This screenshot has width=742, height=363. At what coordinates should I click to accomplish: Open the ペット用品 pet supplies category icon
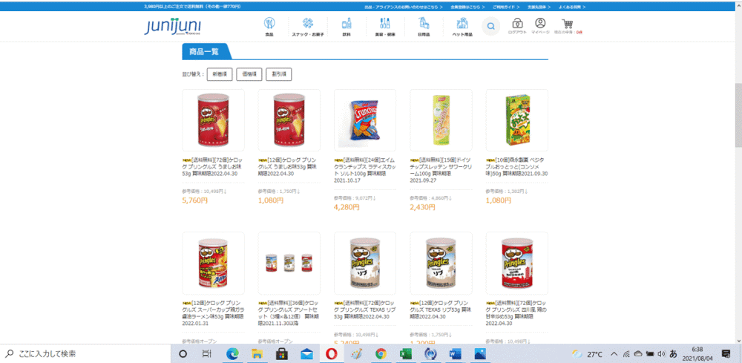pos(462,23)
